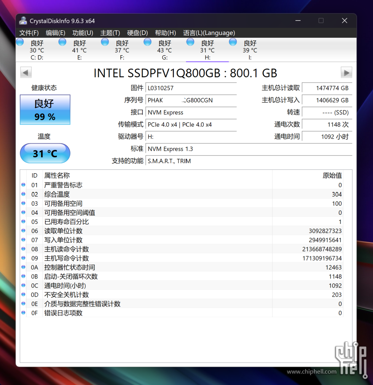Open the 编辑(E) menu
Image resolution: width=373 pixels, height=385 pixels.
point(56,33)
